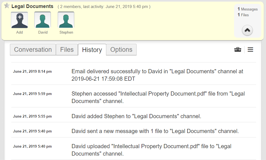266x160 pixels.
Task: Star the Legal Documents channel
Action: (7, 6)
